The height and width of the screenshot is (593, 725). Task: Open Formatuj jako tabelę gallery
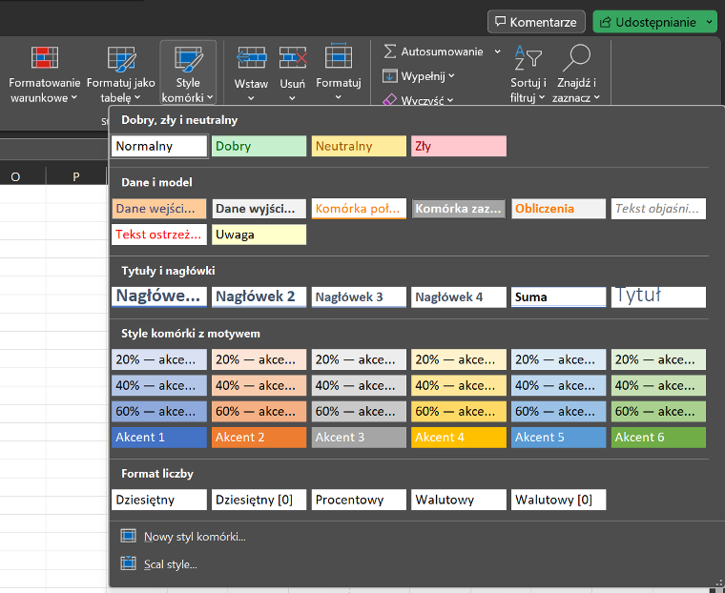[x=121, y=59]
